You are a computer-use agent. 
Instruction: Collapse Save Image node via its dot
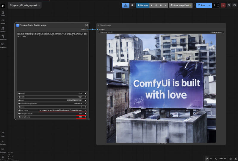(98, 25)
